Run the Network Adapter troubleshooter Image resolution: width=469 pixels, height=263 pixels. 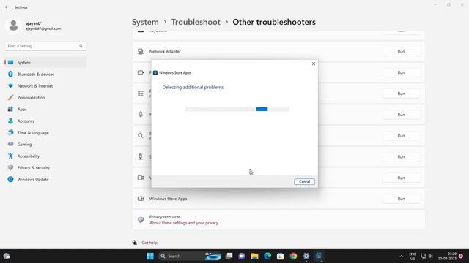401,52
